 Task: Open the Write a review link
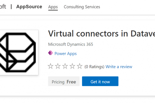click(x=119, y=67)
